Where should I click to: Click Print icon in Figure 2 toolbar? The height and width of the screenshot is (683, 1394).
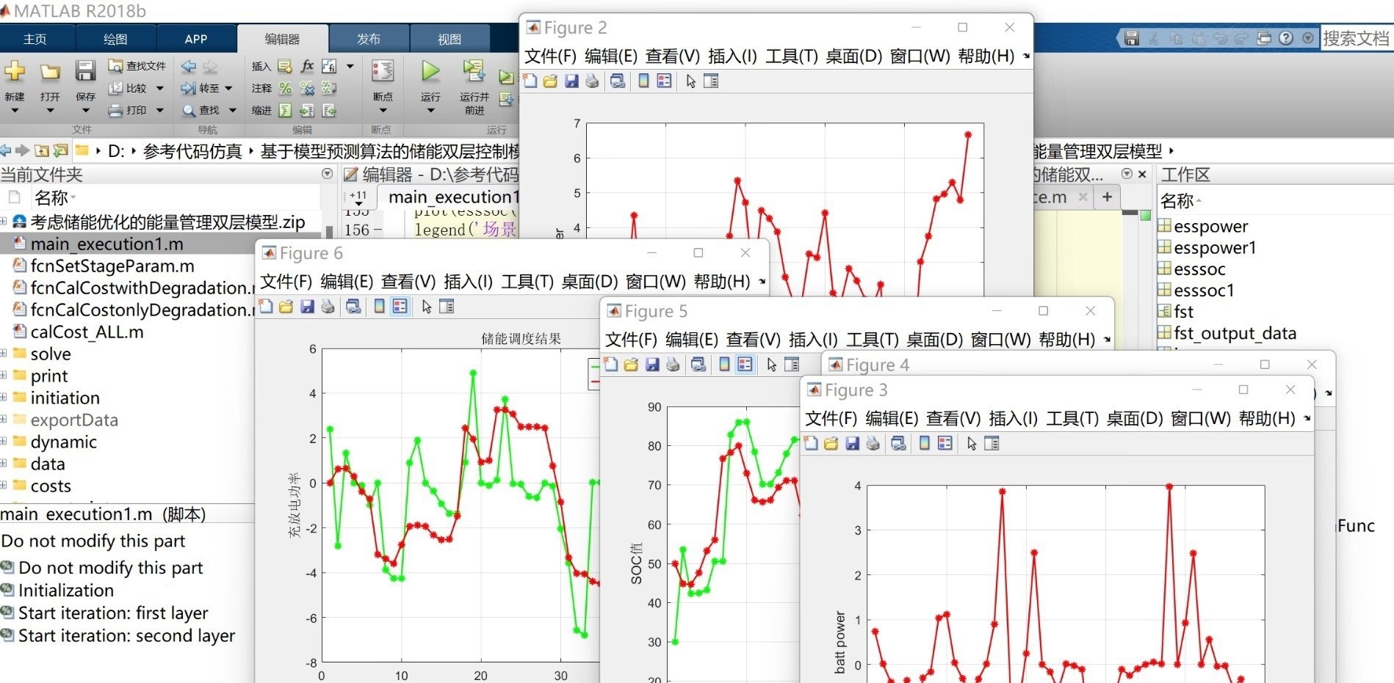(592, 81)
